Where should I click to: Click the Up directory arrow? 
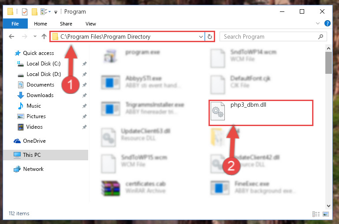44,36
